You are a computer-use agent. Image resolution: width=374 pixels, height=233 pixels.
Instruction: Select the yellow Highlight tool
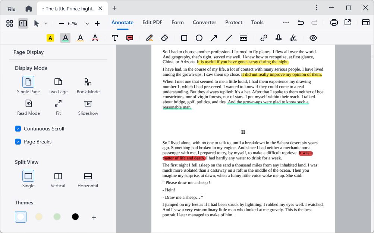tap(50, 38)
